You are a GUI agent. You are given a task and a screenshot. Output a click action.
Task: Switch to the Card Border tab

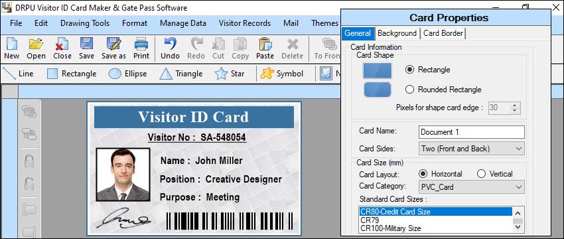(x=443, y=33)
